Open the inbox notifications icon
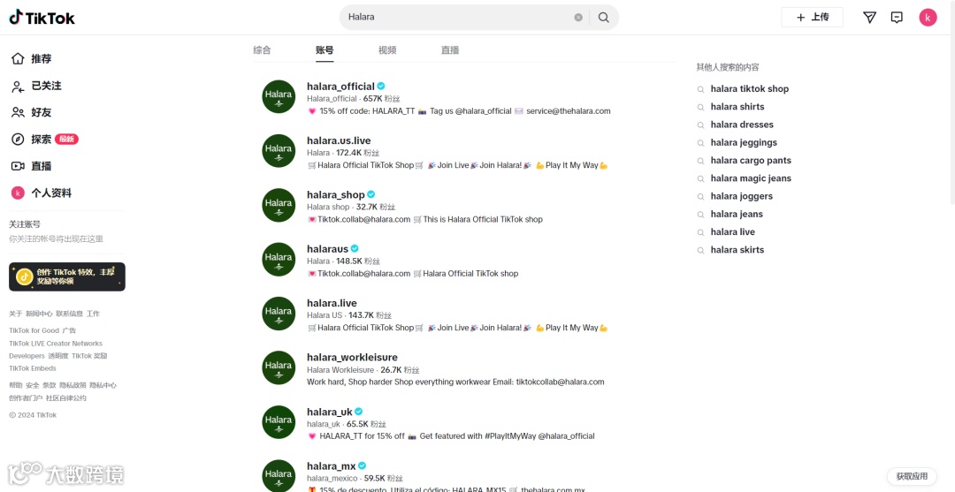Screen dimensions: 955x492 (x=897, y=18)
